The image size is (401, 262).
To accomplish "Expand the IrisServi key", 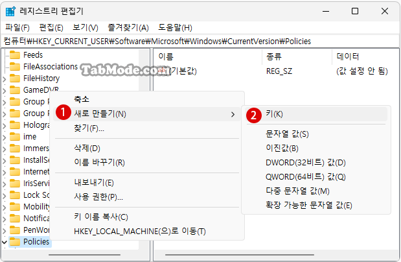I will (5, 184).
